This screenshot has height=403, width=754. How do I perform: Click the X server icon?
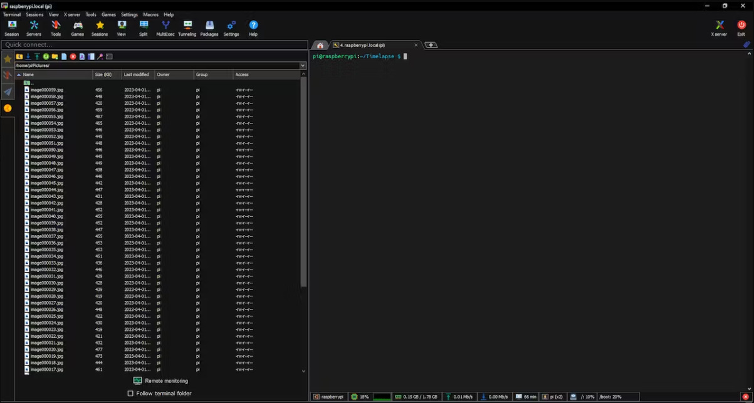point(719,28)
